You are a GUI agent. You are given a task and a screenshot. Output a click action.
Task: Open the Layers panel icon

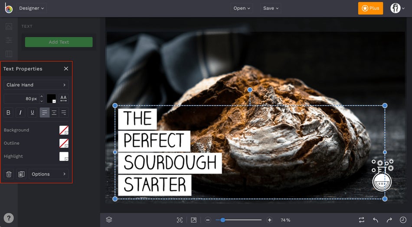click(x=109, y=220)
